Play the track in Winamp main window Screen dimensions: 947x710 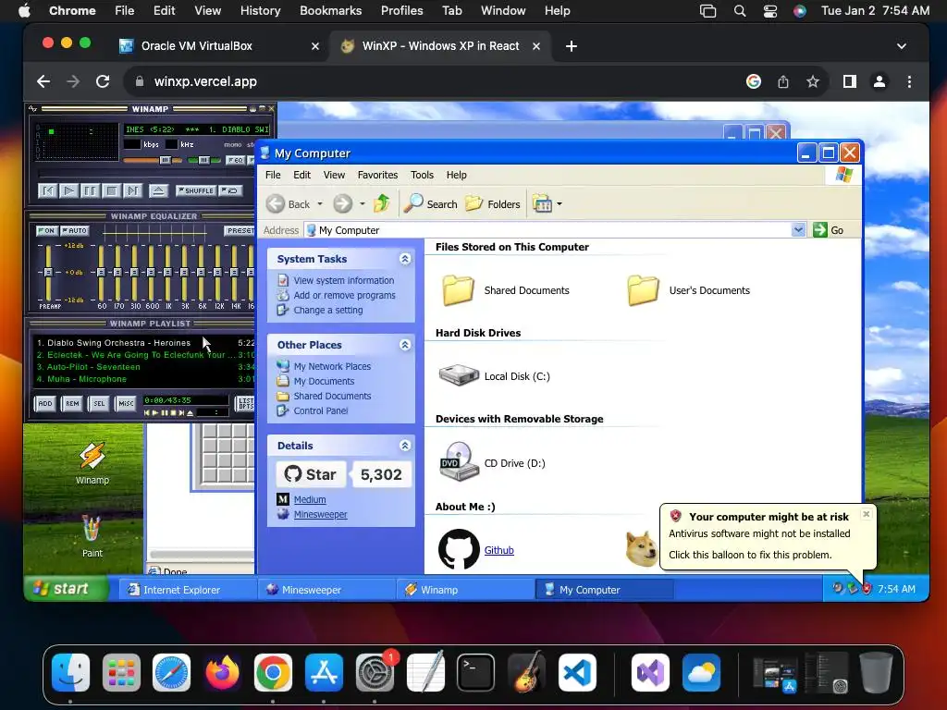(68, 190)
